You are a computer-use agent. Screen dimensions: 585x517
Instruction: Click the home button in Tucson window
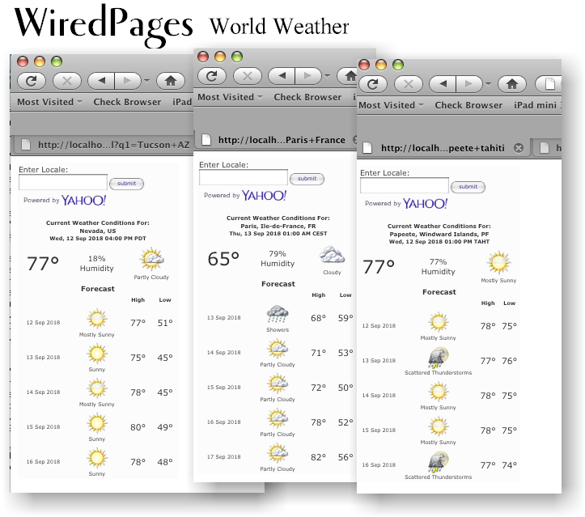pyautogui.click(x=171, y=81)
